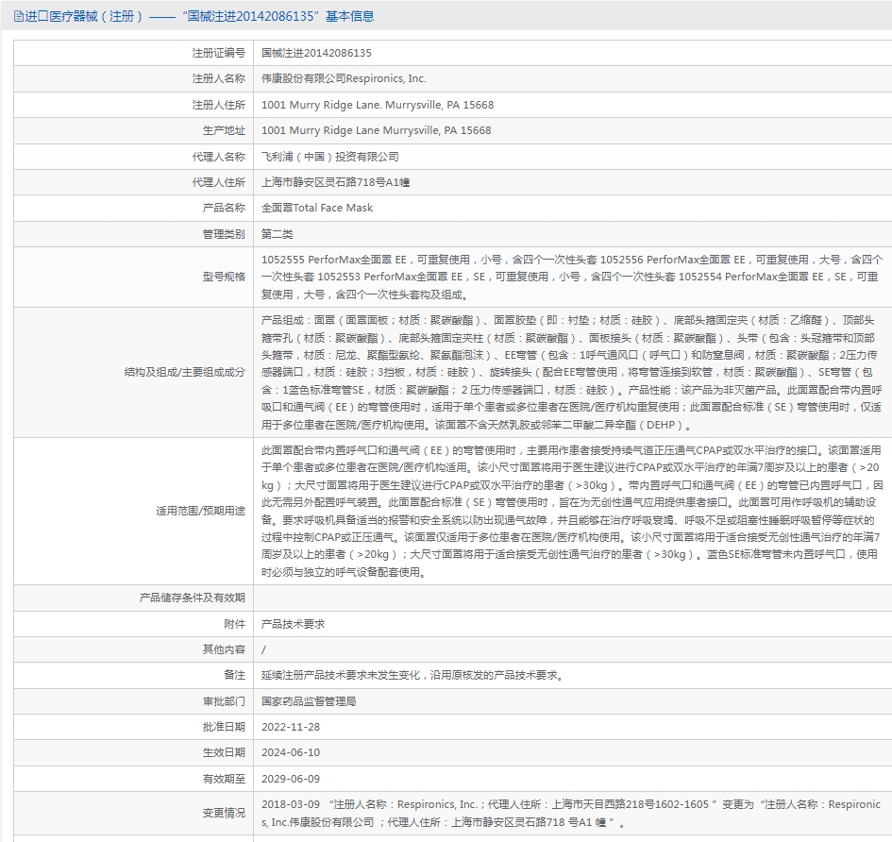Image resolution: width=892 pixels, height=842 pixels.
Task: Select management category value 第二类
Action: coord(278,234)
